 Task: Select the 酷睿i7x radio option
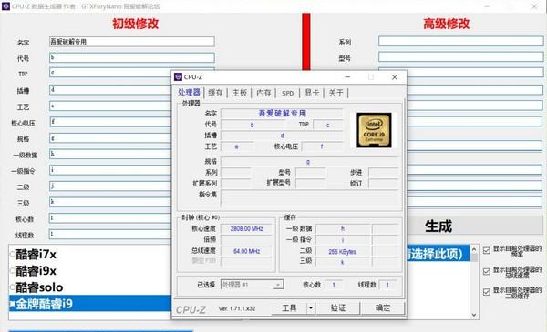(13, 255)
